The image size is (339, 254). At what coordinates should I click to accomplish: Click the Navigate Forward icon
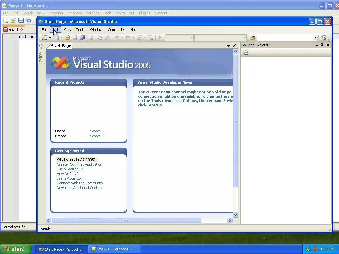click(x=151, y=38)
